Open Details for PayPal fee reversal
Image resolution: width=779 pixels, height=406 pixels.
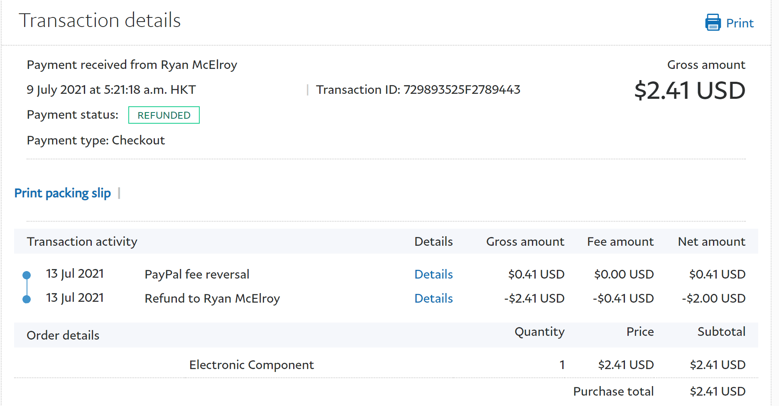tap(434, 274)
